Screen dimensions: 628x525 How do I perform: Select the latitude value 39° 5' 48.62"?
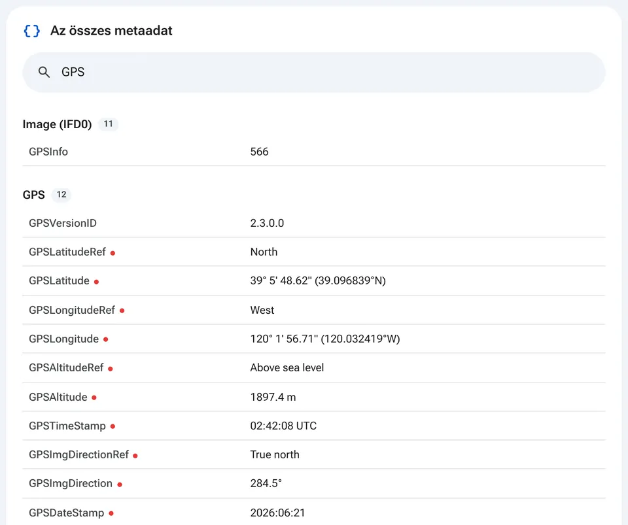click(x=281, y=281)
